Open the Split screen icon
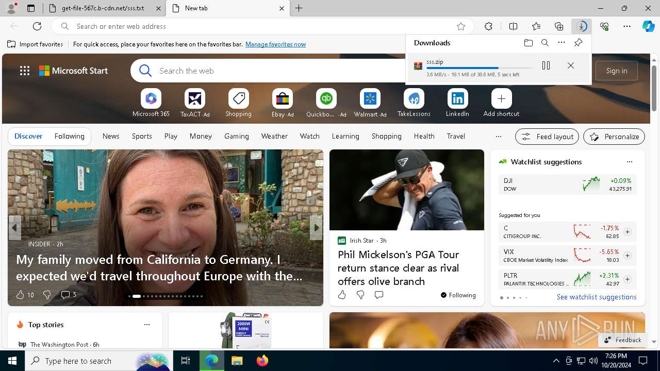The image size is (660, 371). 514,26
